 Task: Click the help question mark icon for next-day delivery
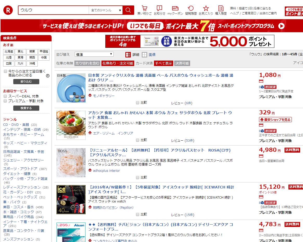[48, 76]
